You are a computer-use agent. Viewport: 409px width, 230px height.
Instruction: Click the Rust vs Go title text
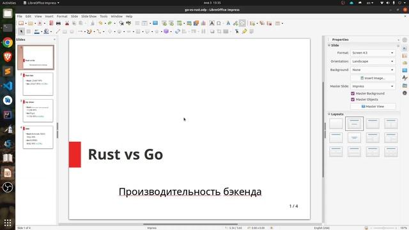click(x=125, y=155)
